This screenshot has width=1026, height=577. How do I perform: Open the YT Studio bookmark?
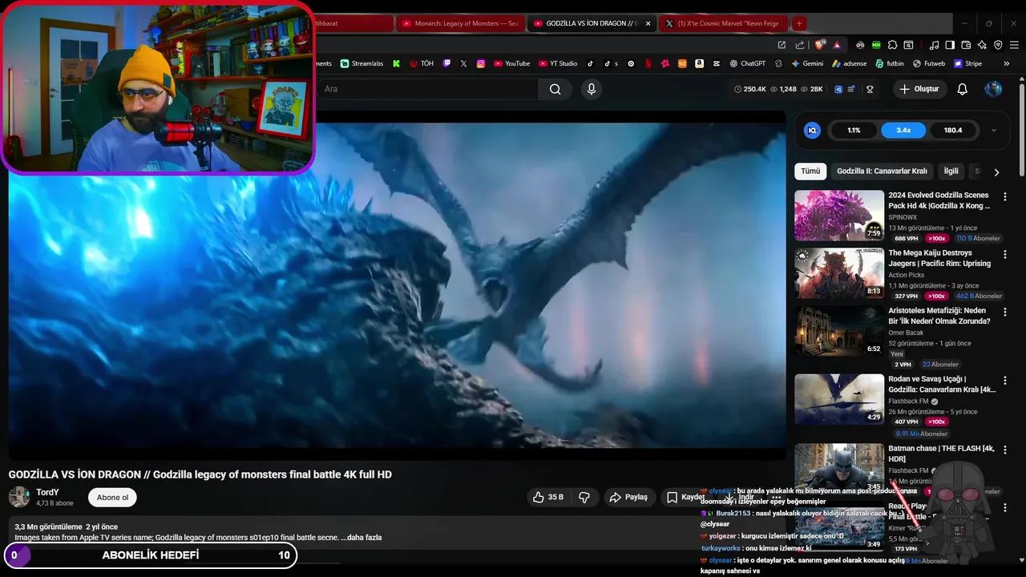click(x=558, y=63)
